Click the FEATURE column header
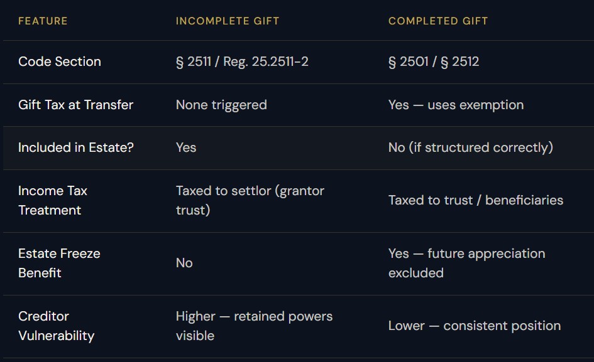This screenshot has width=594, height=362. click(43, 21)
